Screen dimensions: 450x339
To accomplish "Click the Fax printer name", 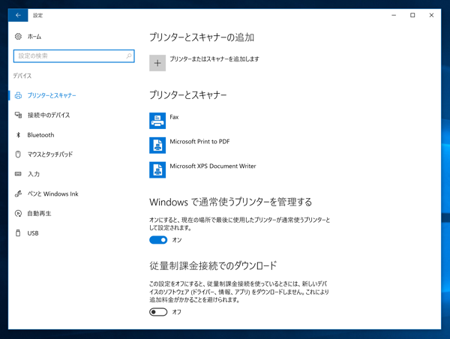I will click(x=174, y=117).
